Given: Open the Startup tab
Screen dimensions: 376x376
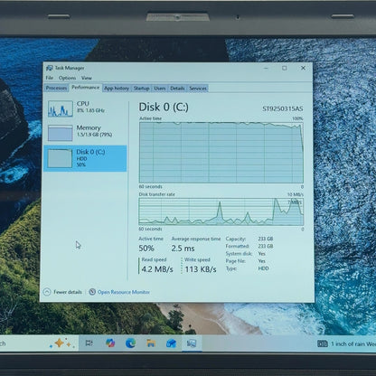Looking at the screenshot, I should click(141, 89).
